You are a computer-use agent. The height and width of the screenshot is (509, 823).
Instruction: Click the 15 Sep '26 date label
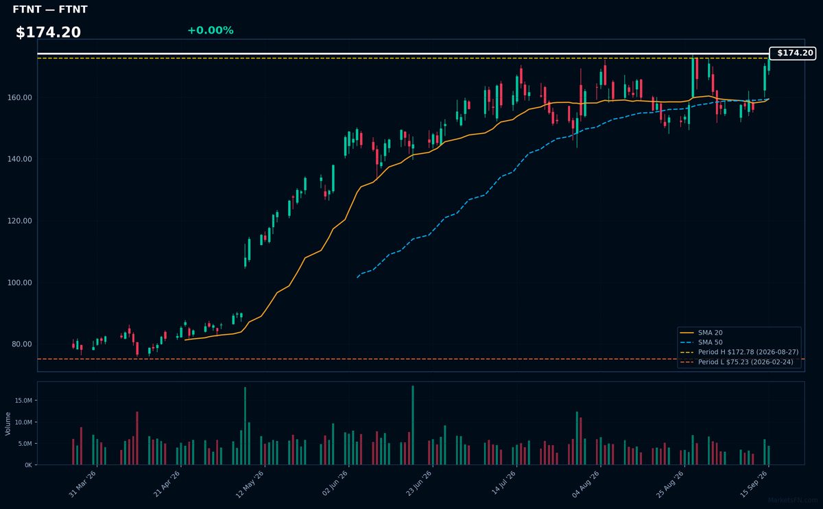tap(755, 484)
